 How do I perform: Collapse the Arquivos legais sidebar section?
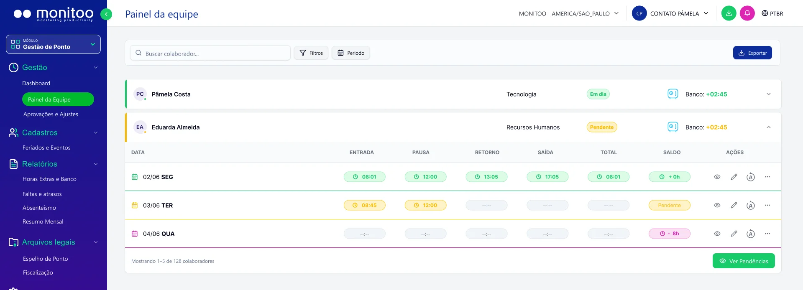[x=96, y=242]
